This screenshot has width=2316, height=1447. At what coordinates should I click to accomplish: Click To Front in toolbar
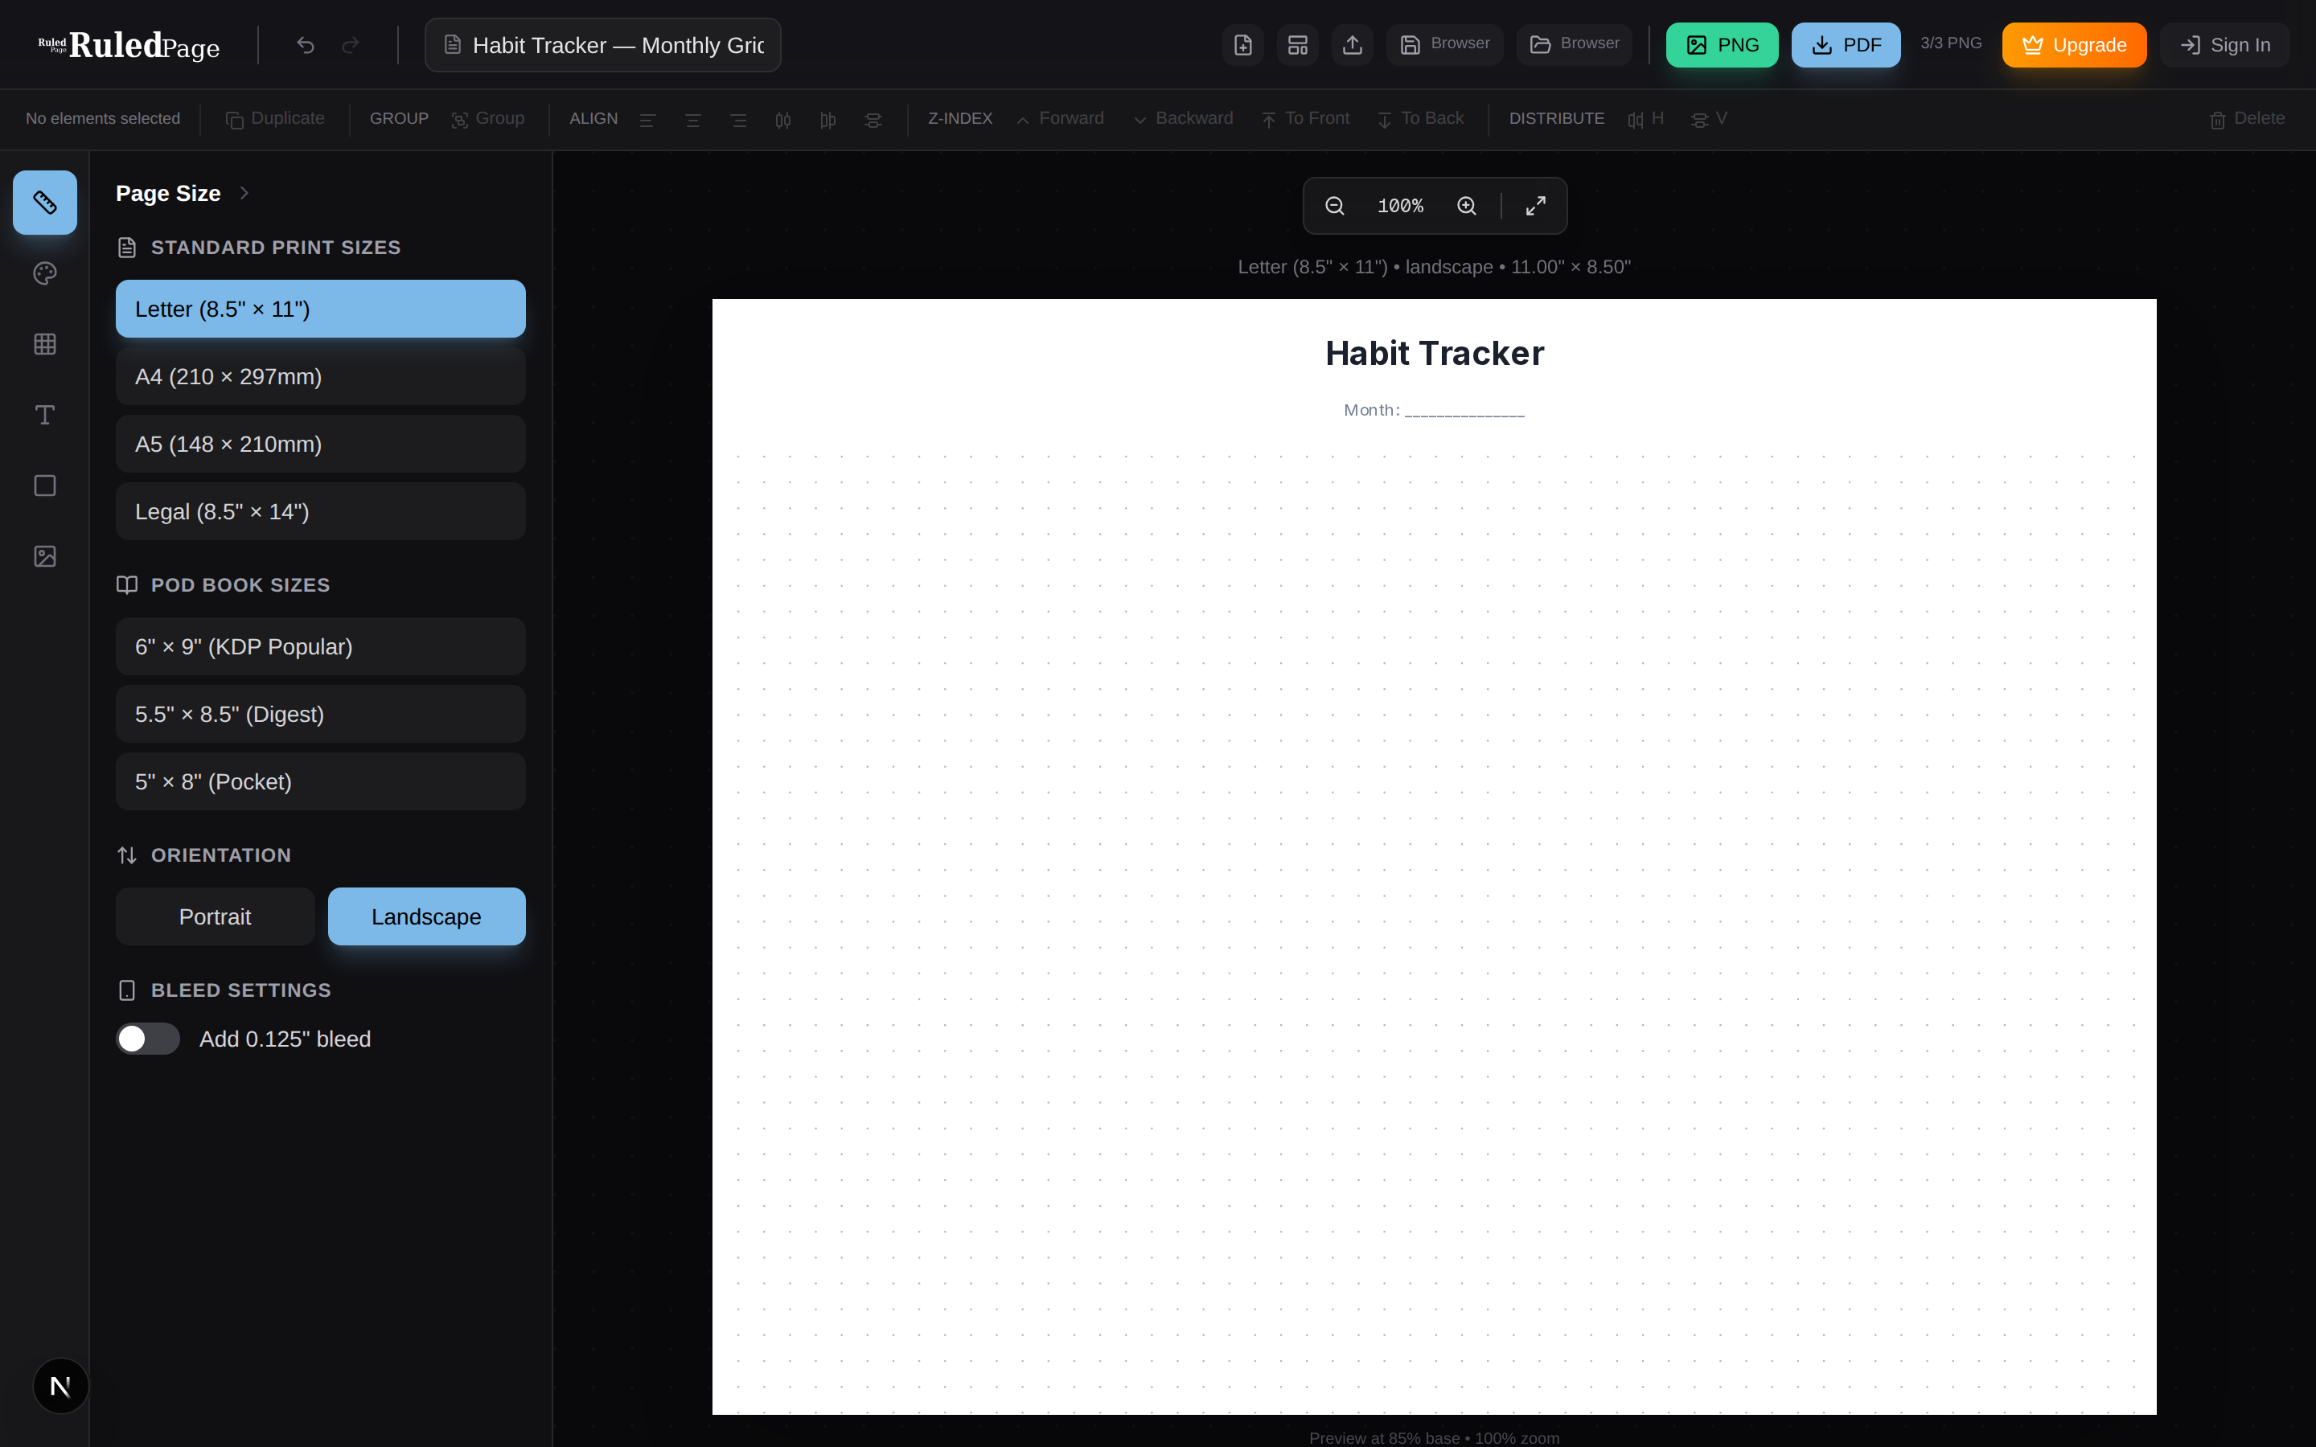point(1305,119)
